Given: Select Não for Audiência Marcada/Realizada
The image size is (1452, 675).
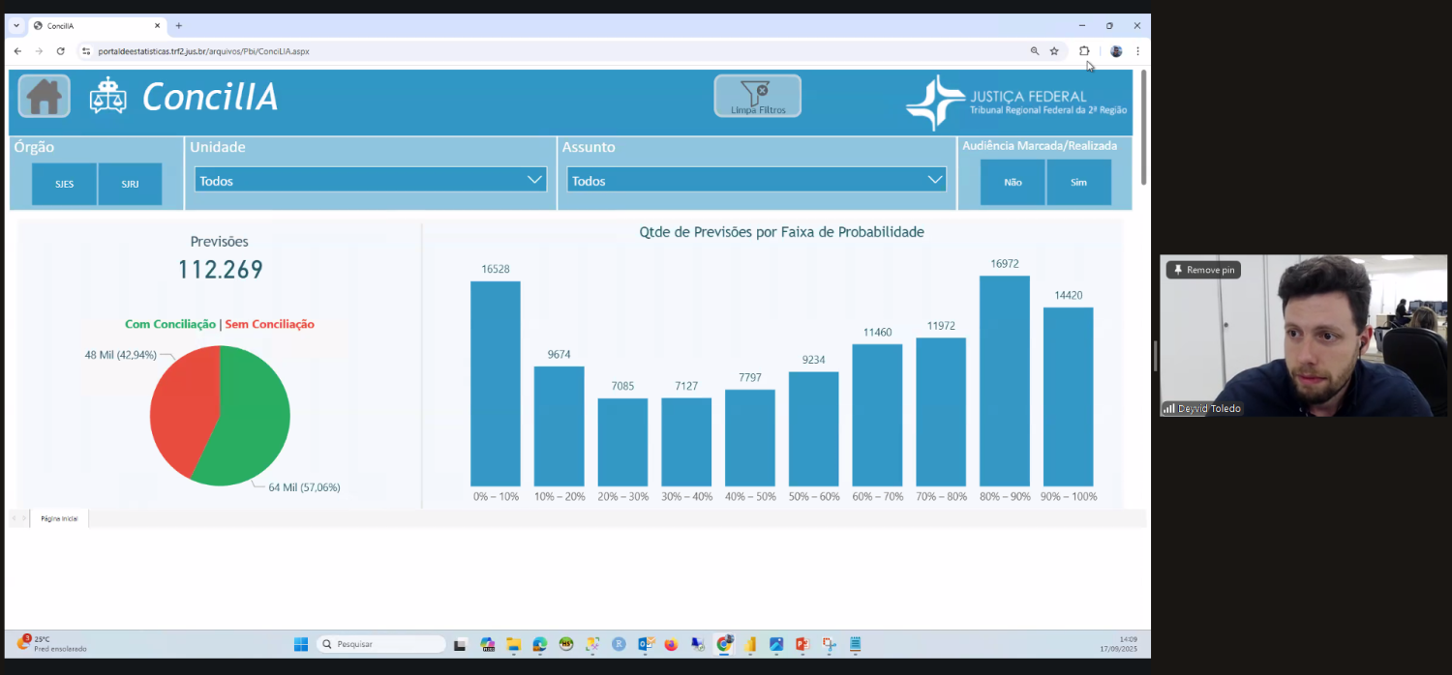Looking at the screenshot, I should point(1013,183).
